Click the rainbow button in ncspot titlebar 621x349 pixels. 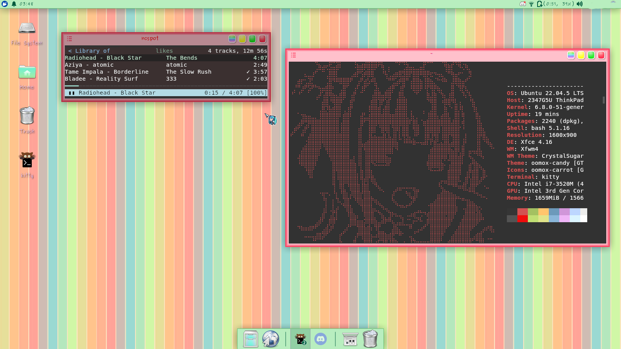coord(232,39)
